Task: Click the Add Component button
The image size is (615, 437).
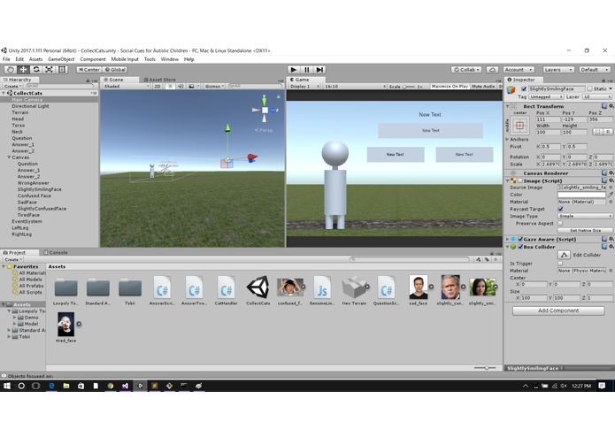Action: (558, 310)
